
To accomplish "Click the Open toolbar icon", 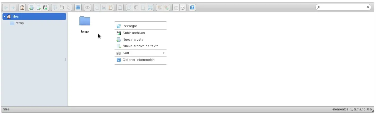I will coord(55,8).
